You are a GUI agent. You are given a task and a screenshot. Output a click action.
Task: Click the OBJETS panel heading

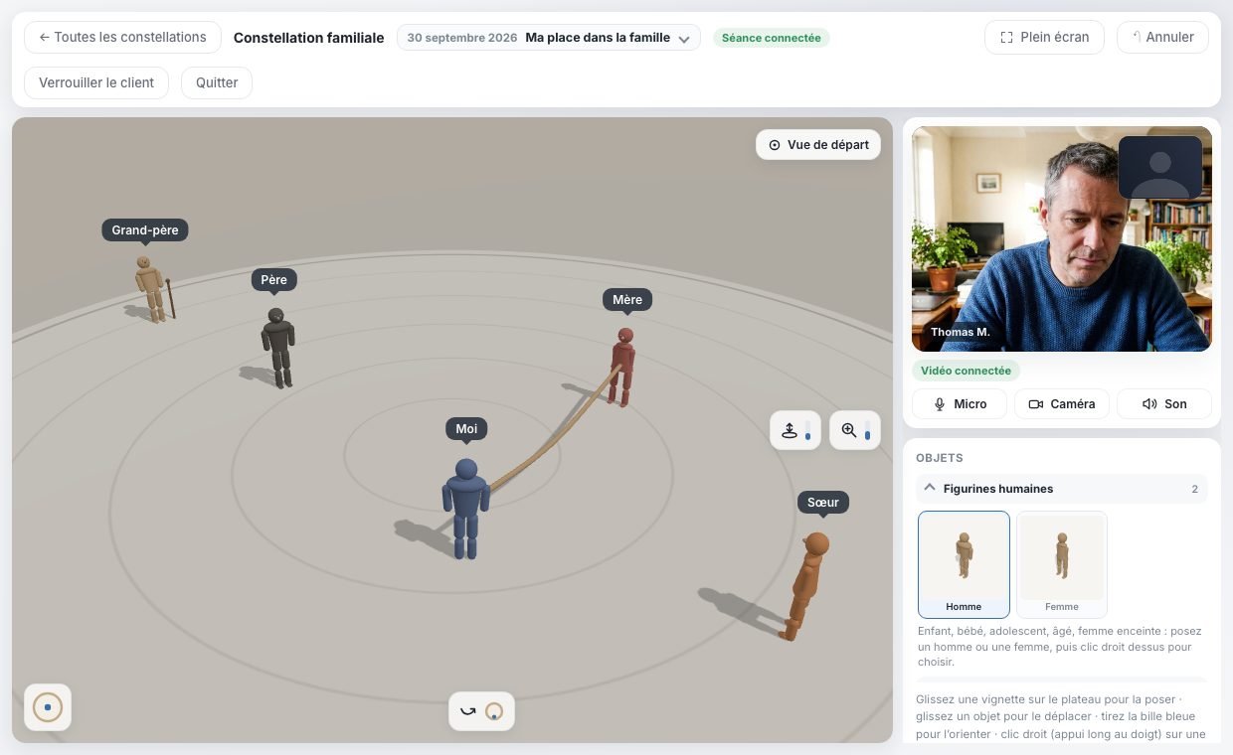click(x=940, y=458)
